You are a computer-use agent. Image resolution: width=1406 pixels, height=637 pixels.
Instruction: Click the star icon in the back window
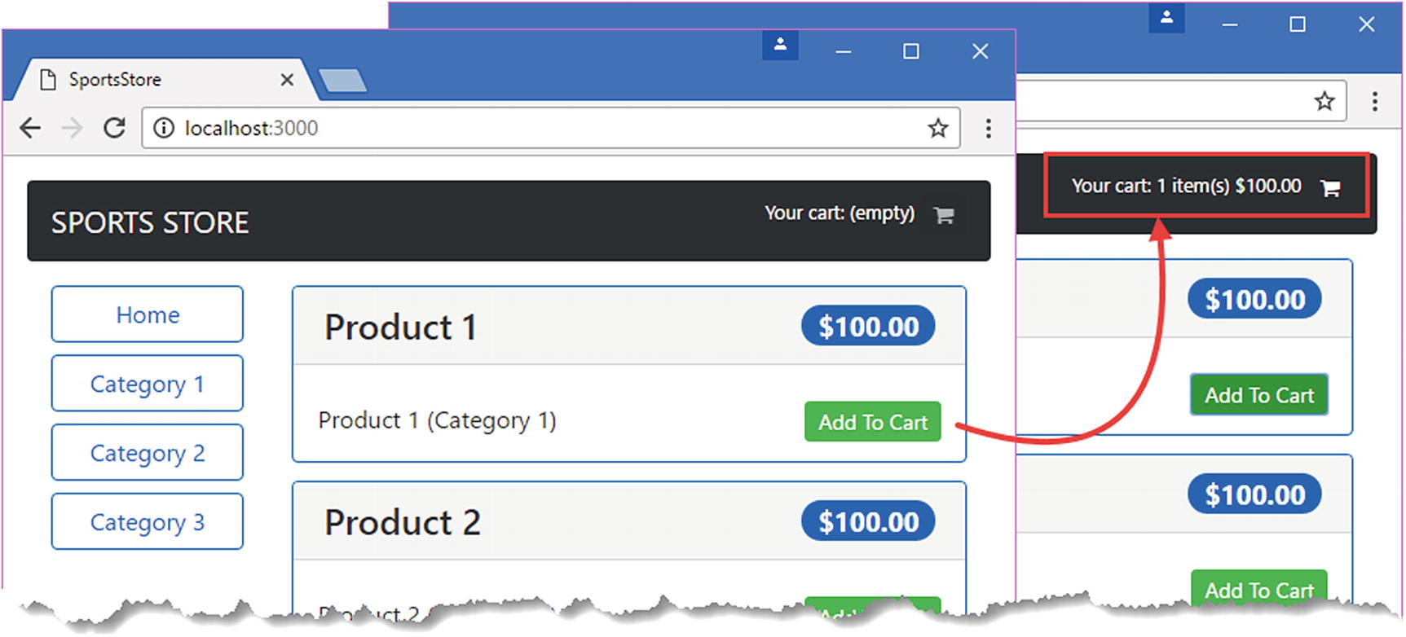(x=1324, y=101)
